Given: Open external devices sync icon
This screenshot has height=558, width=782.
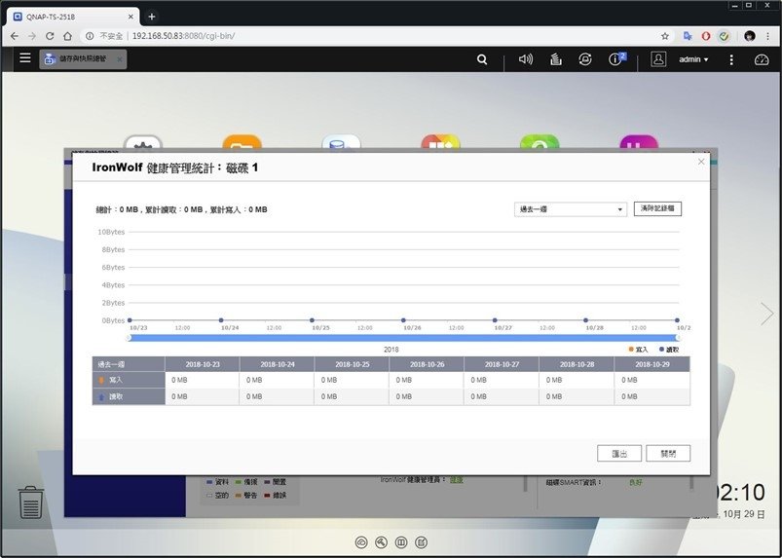Looking at the screenshot, I should [x=585, y=59].
